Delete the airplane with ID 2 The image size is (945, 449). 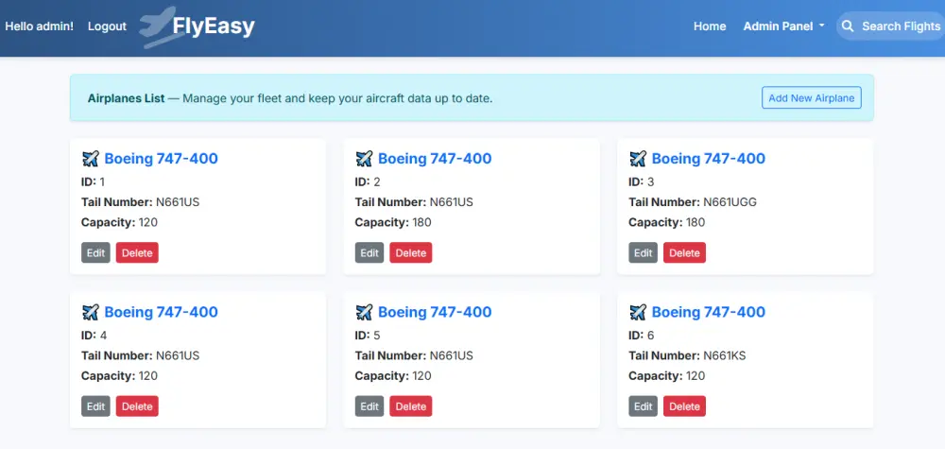pyautogui.click(x=410, y=253)
